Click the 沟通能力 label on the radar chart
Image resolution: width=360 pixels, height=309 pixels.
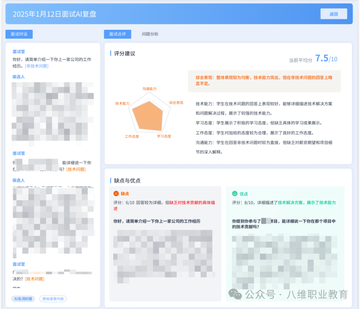click(149, 89)
